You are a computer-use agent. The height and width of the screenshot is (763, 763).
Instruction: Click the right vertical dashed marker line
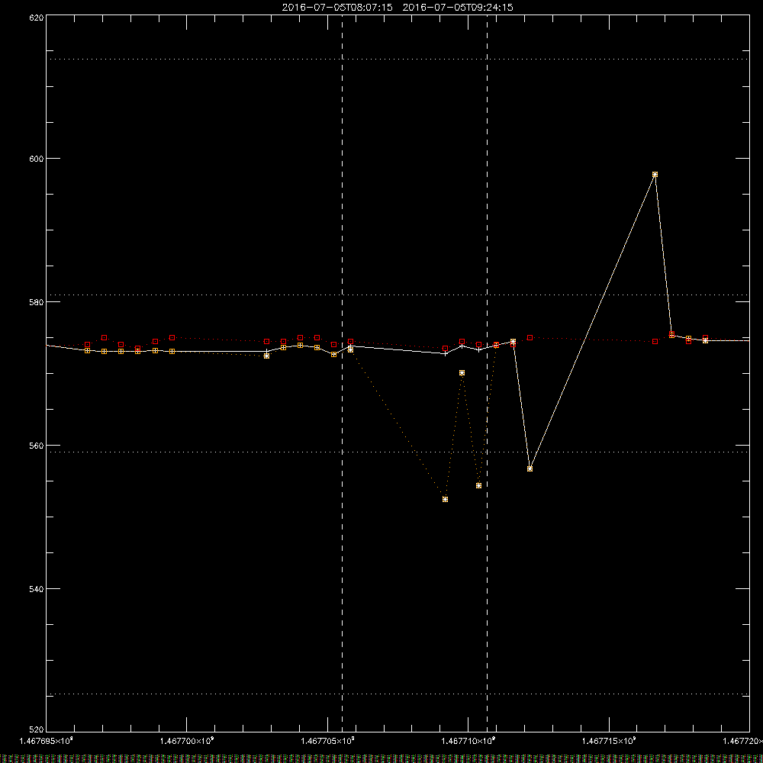(487, 373)
